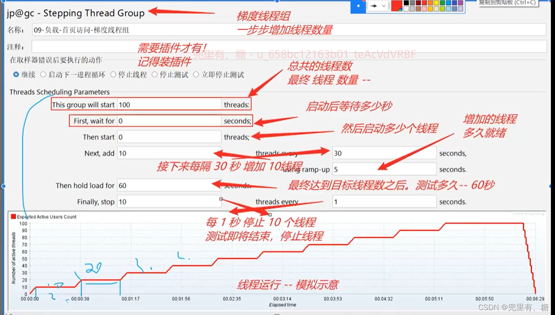Click the 复制到剪贴板 (Ctrl+C) tooltip

[x=507, y=2]
